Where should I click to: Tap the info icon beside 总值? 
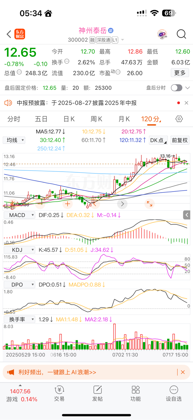coord(19,72)
